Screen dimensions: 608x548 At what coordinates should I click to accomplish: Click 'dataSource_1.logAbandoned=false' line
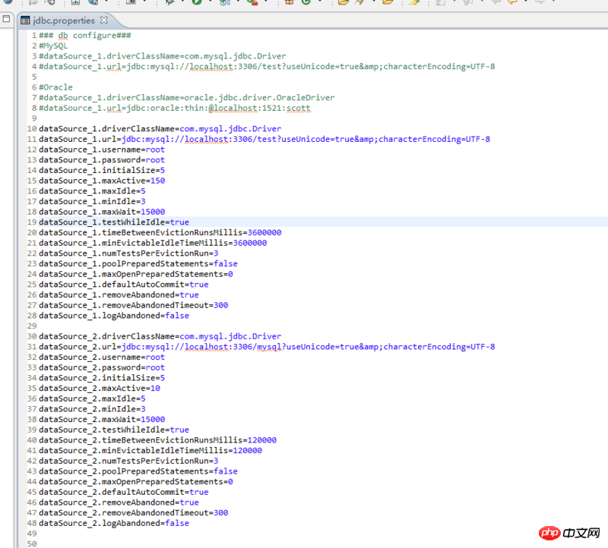pyautogui.click(x=114, y=317)
